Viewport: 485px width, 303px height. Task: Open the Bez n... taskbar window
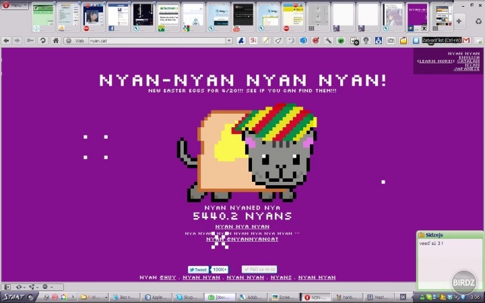[124, 298]
